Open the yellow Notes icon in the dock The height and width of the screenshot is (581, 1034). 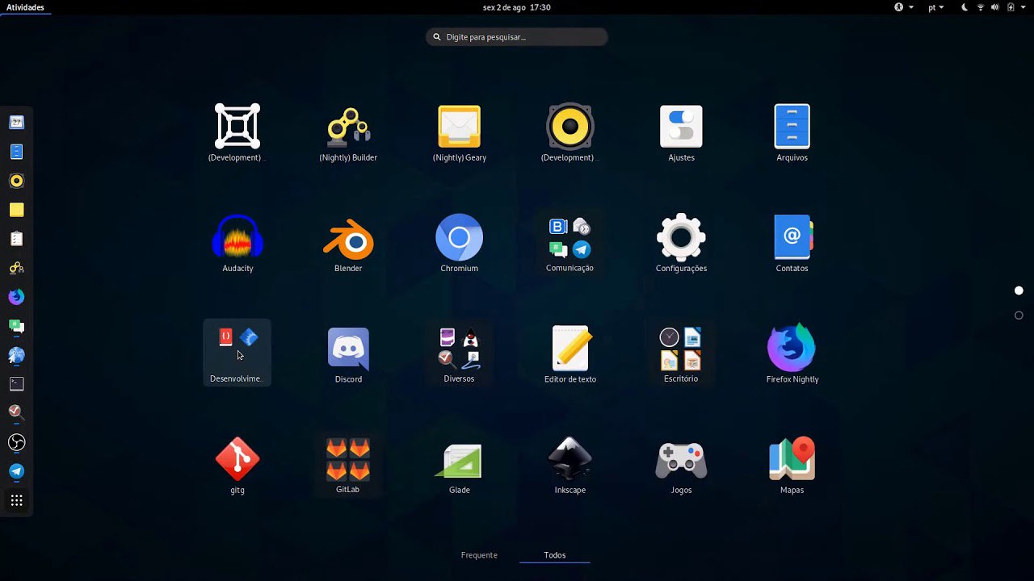(x=16, y=210)
